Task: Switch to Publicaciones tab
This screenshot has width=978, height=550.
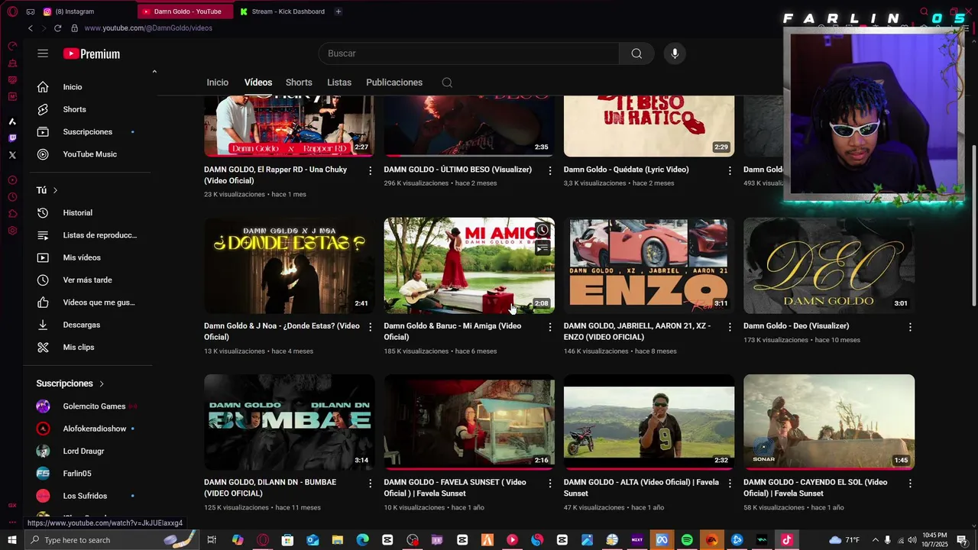Action: [394, 82]
